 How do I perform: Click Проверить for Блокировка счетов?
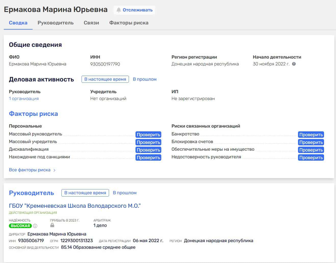311,142
